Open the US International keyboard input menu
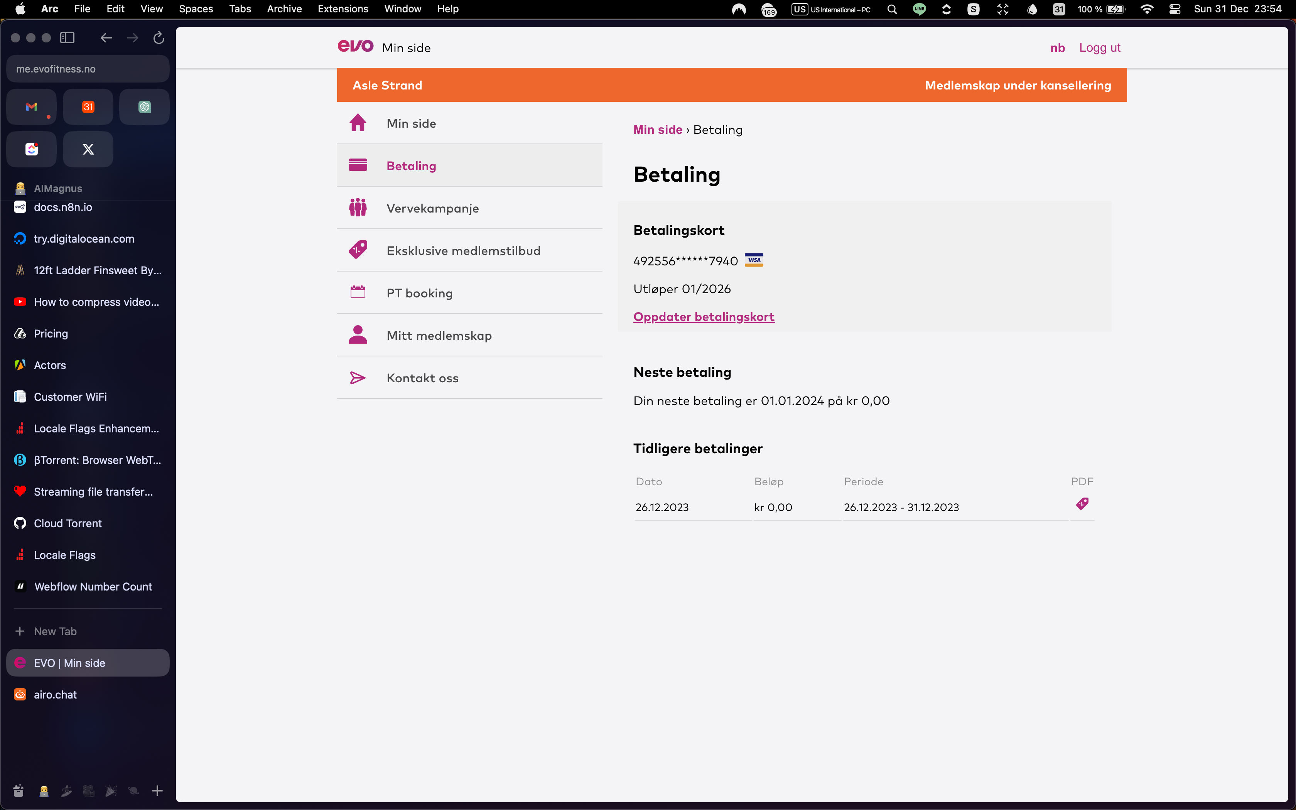This screenshot has height=810, width=1296. point(831,9)
